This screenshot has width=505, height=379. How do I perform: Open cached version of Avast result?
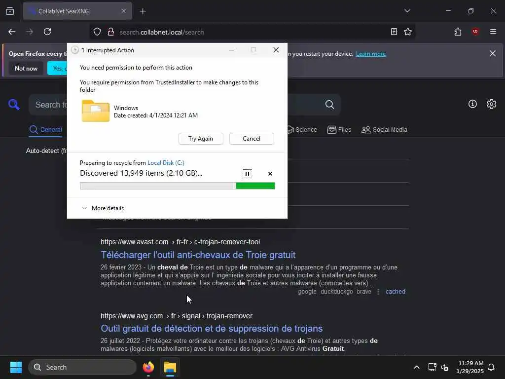395,292
